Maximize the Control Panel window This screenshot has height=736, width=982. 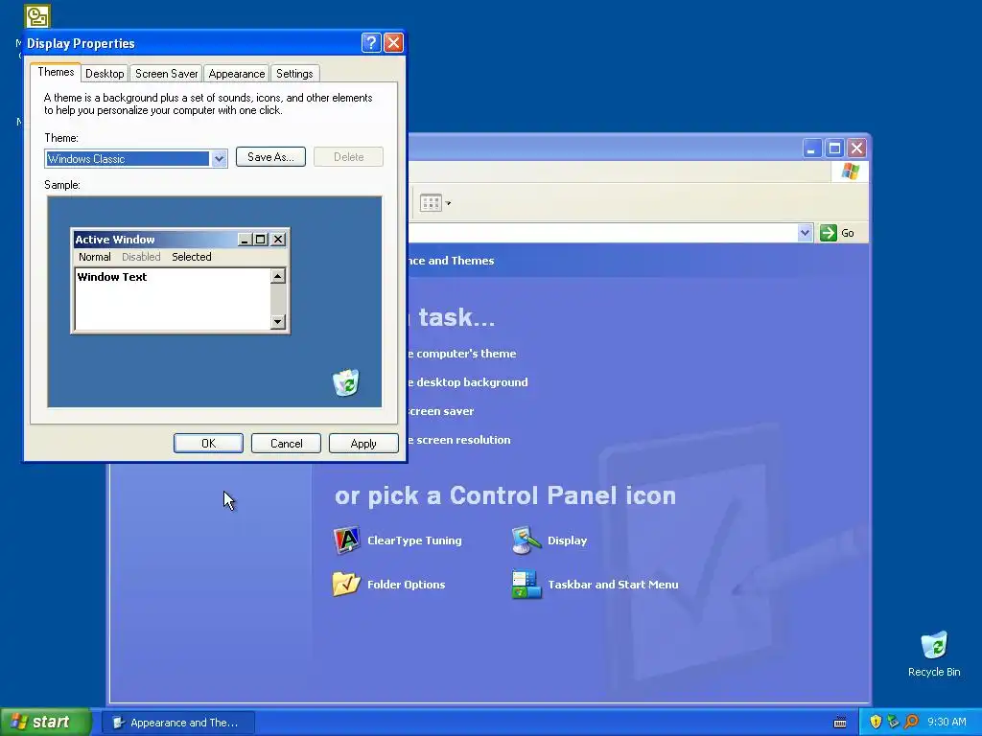coord(834,149)
